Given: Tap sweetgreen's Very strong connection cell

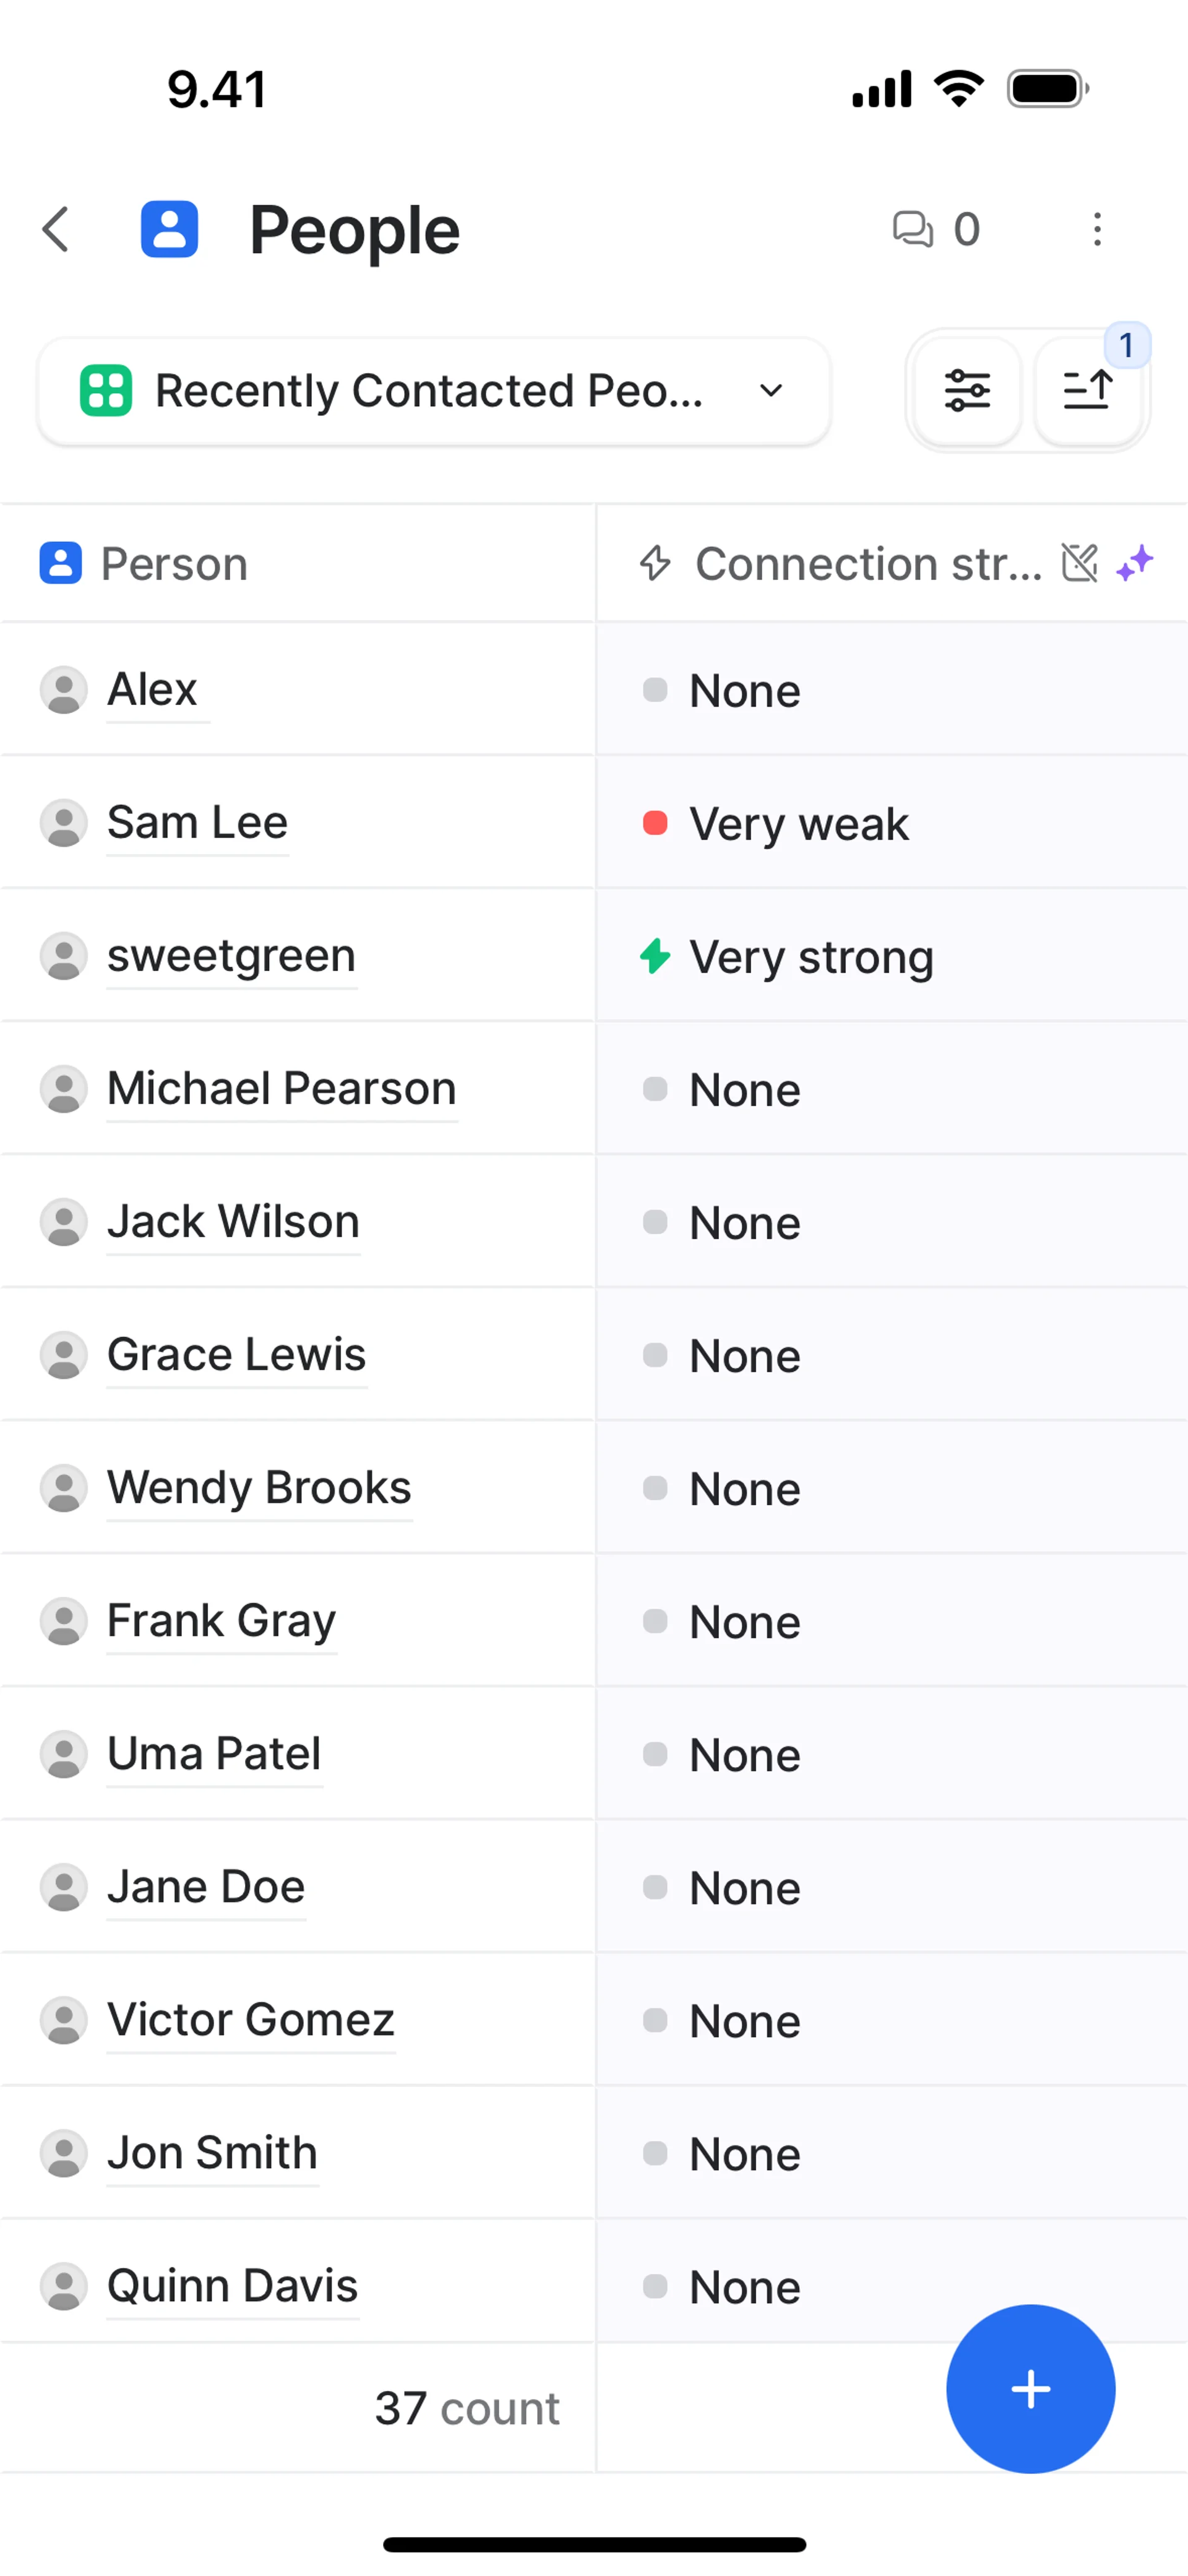Looking at the screenshot, I should pyautogui.click(x=810, y=957).
